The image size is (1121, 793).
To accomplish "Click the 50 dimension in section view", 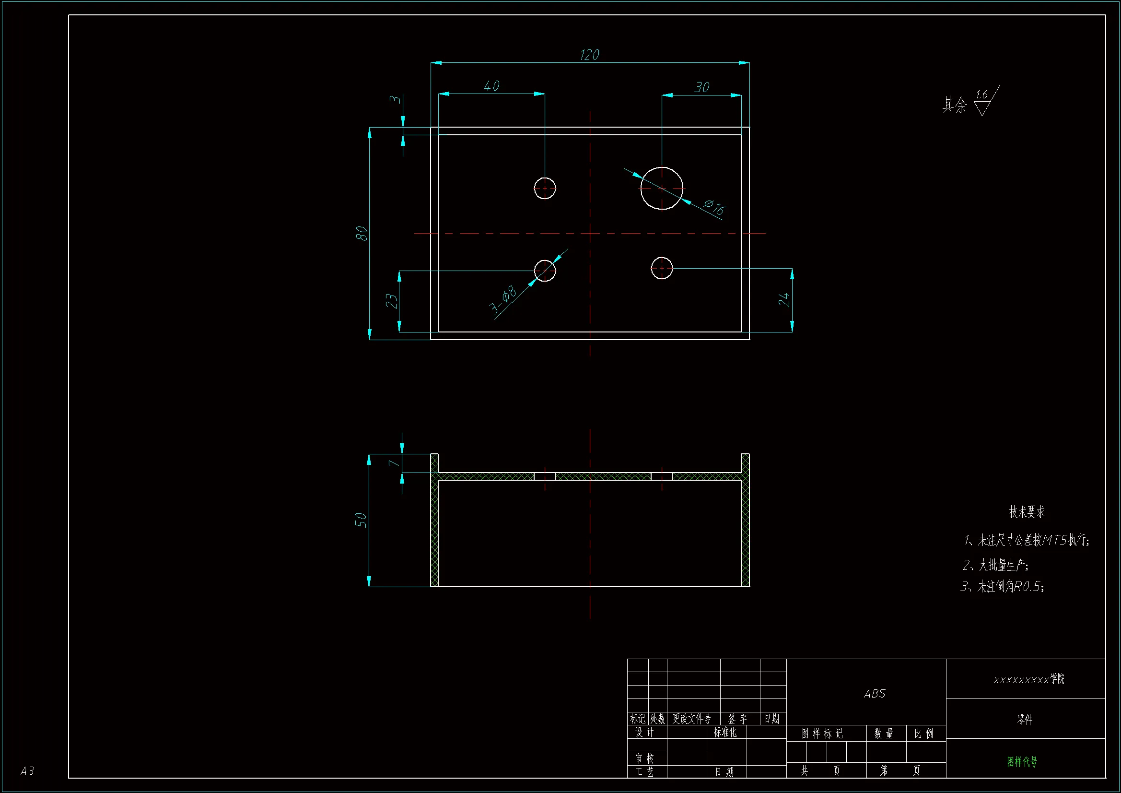I will coord(361,520).
